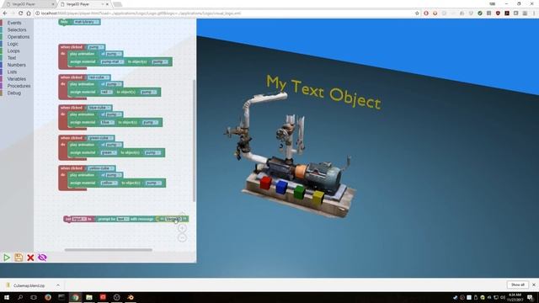Open Blender from the taskbar
This screenshot has height=303, width=539.
(131, 297)
